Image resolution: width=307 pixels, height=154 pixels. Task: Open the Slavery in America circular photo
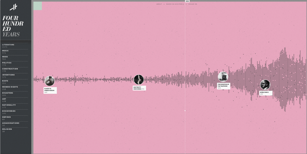(49, 81)
